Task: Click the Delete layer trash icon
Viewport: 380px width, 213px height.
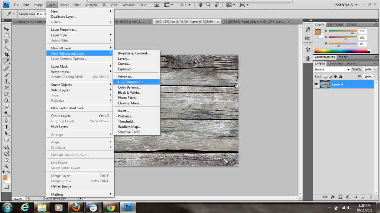Action: (x=370, y=197)
